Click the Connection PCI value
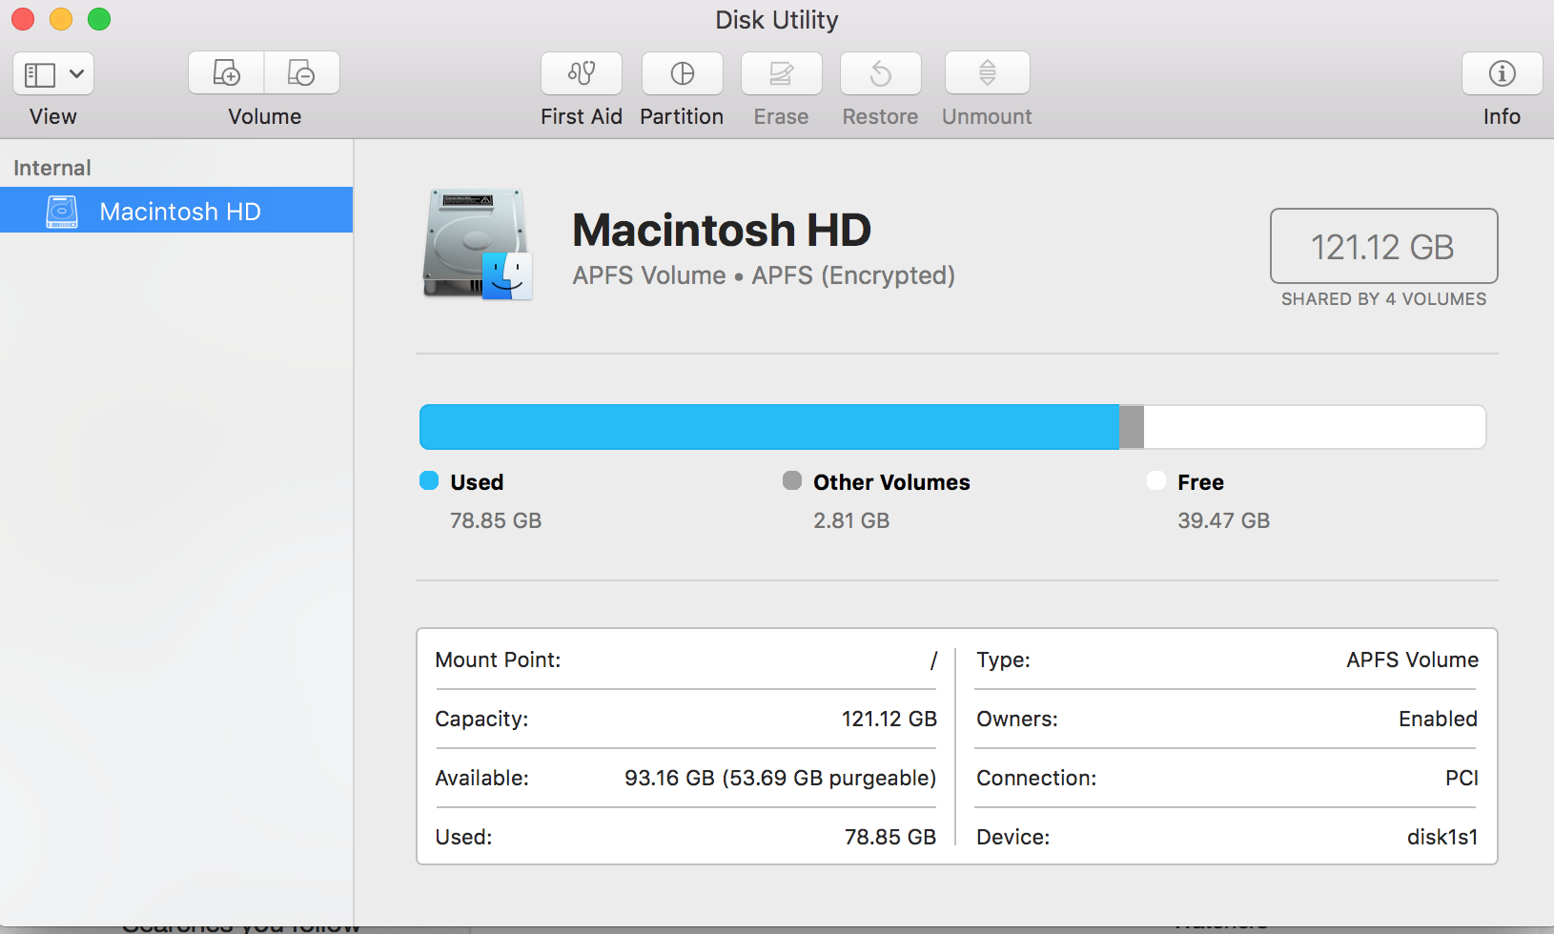 1462,778
